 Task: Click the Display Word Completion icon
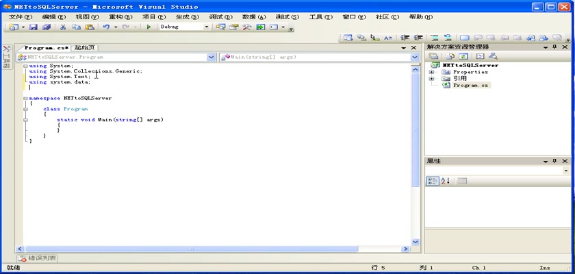click(x=388, y=38)
